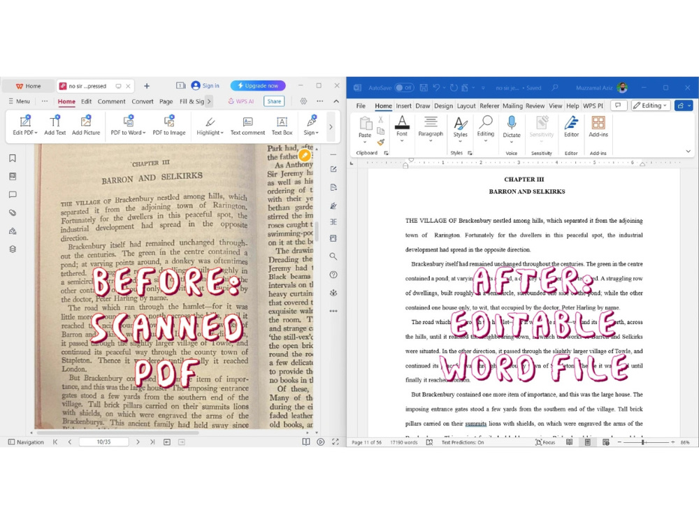
Task: Expand more WPS ribbon tabs chevron
Action: tap(208, 101)
